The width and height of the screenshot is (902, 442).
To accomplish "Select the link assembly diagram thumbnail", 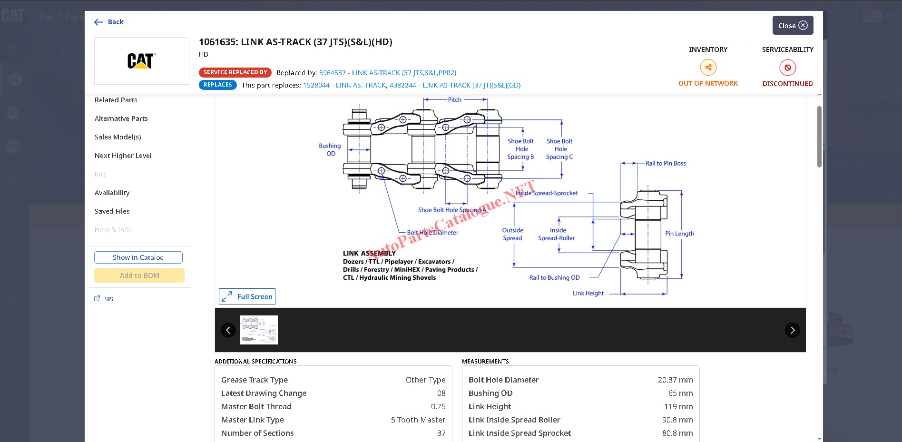I will click(259, 330).
